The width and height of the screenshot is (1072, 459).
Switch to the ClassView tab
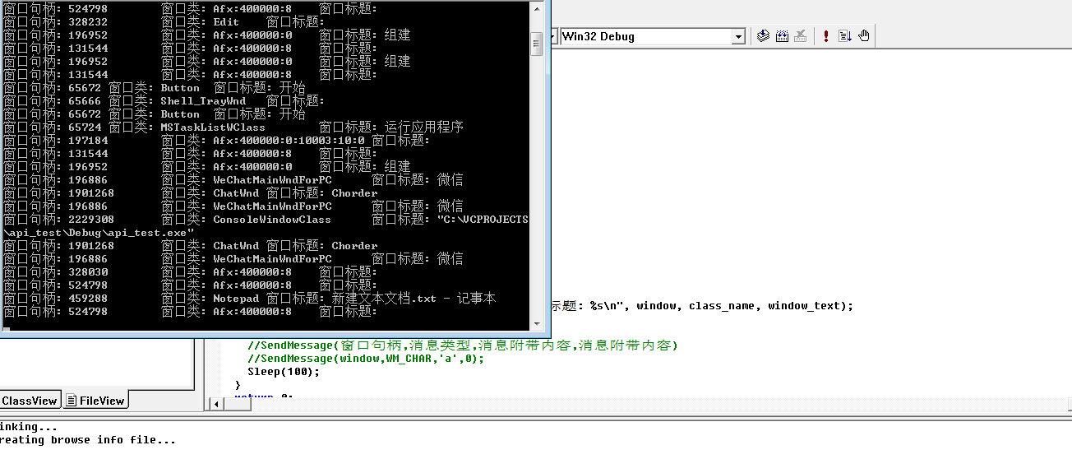(30, 401)
